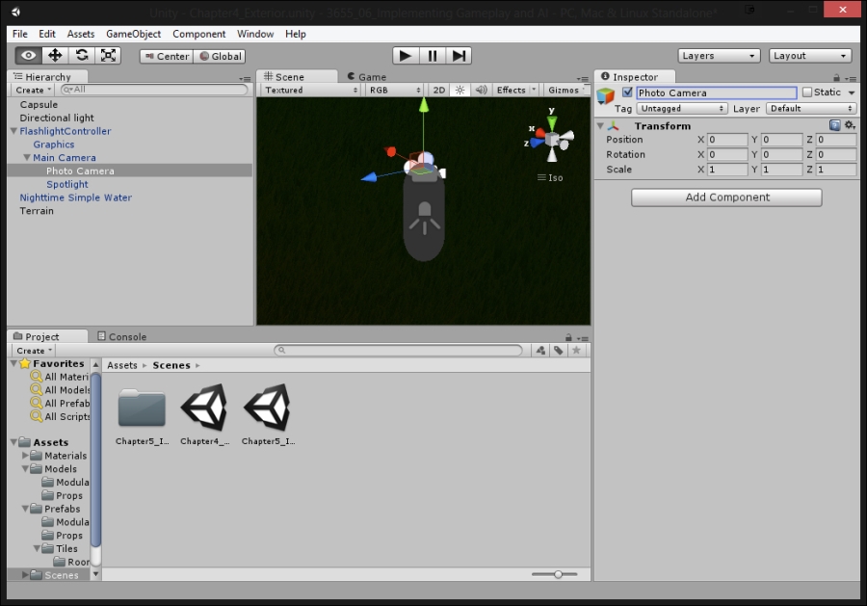The height and width of the screenshot is (606, 867).
Task: Click the Project search field
Action: [x=398, y=350]
